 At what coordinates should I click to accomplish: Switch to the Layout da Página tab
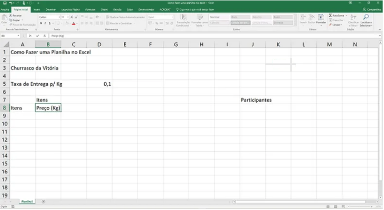point(71,9)
